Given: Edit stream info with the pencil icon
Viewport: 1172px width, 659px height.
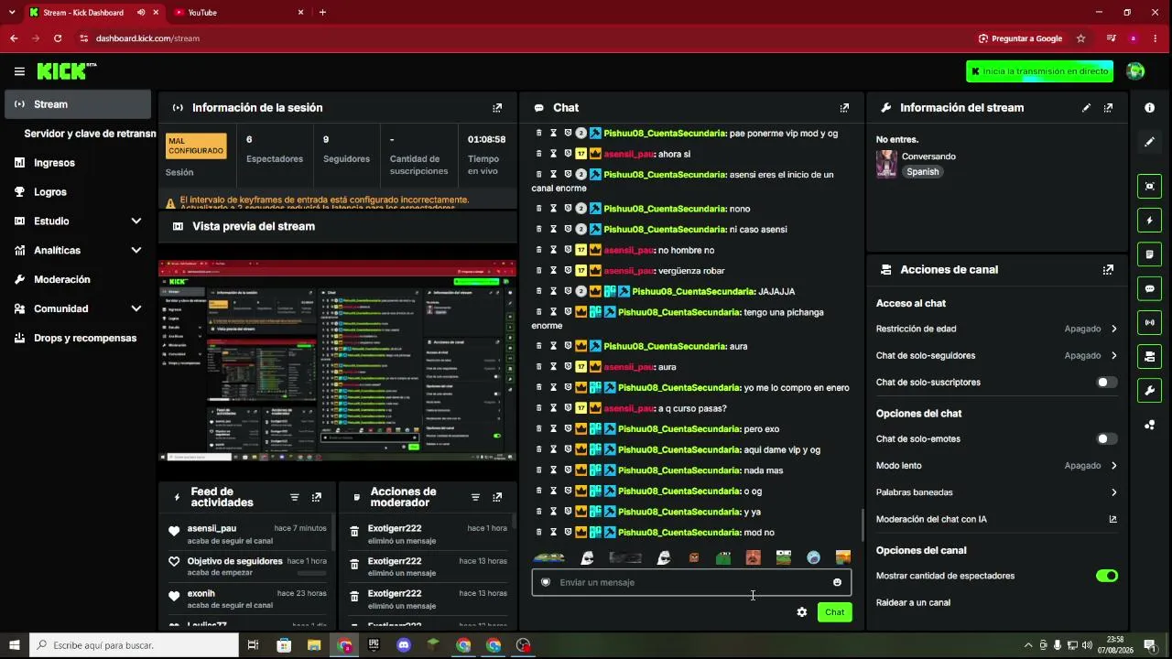Looking at the screenshot, I should 1086,108.
